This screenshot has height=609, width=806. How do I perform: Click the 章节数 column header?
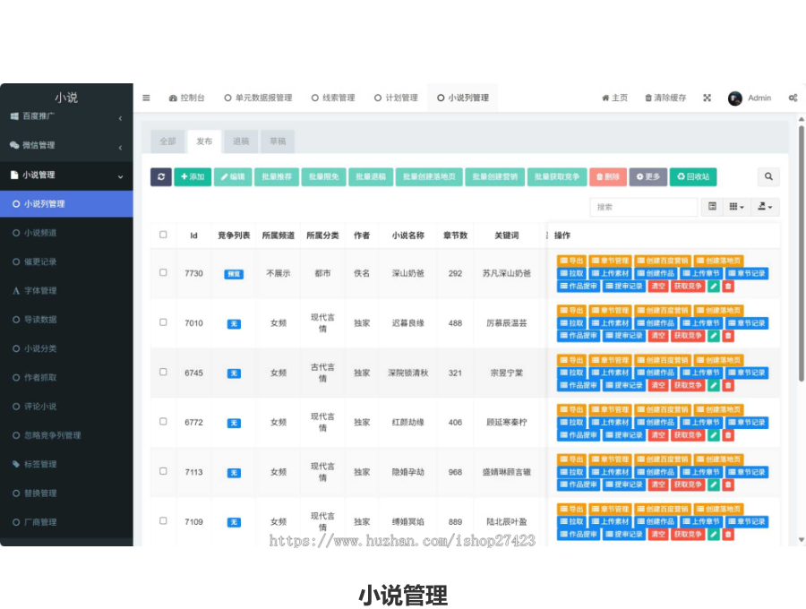coord(455,236)
